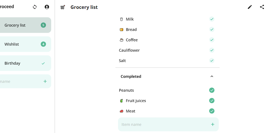This screenshot has width=267, height=133.
Task: Select the Grocery list entry in sidebar
Action: click(x=15, y=25)
